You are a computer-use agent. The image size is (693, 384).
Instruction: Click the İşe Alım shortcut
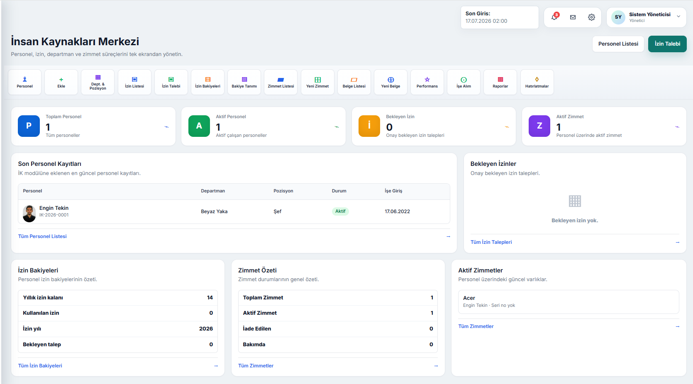tap(464, 82)
